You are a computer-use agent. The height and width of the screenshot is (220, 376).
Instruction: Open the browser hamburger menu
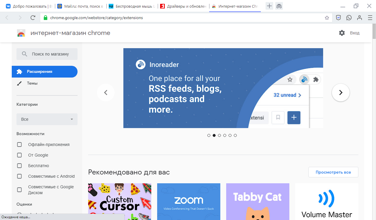tap(370, 18)
